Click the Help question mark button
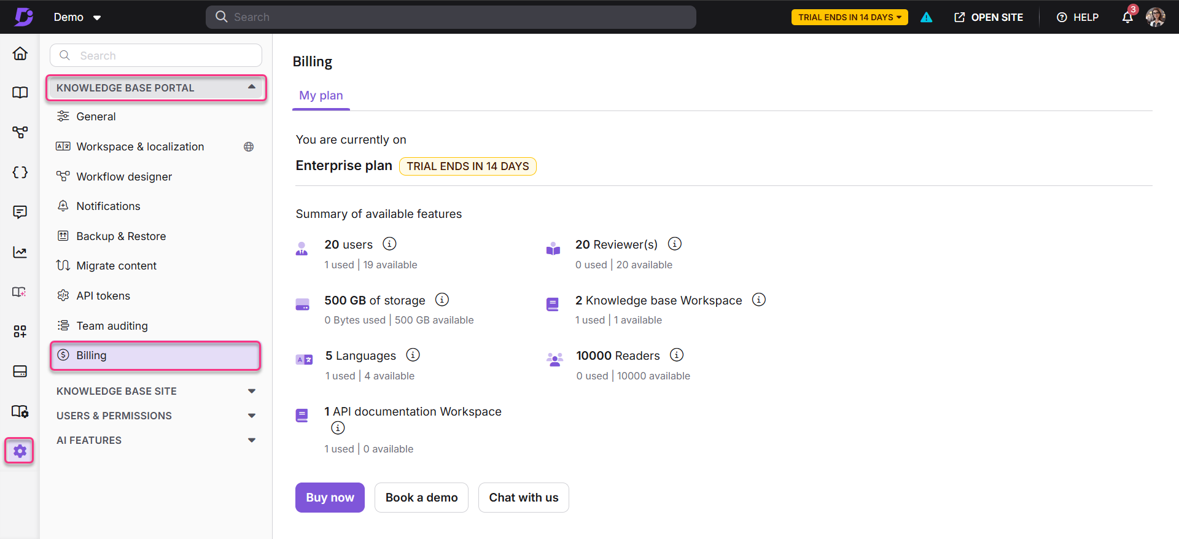The width and height of the screenshot is (1179, 539). [x=1078, y=17]
